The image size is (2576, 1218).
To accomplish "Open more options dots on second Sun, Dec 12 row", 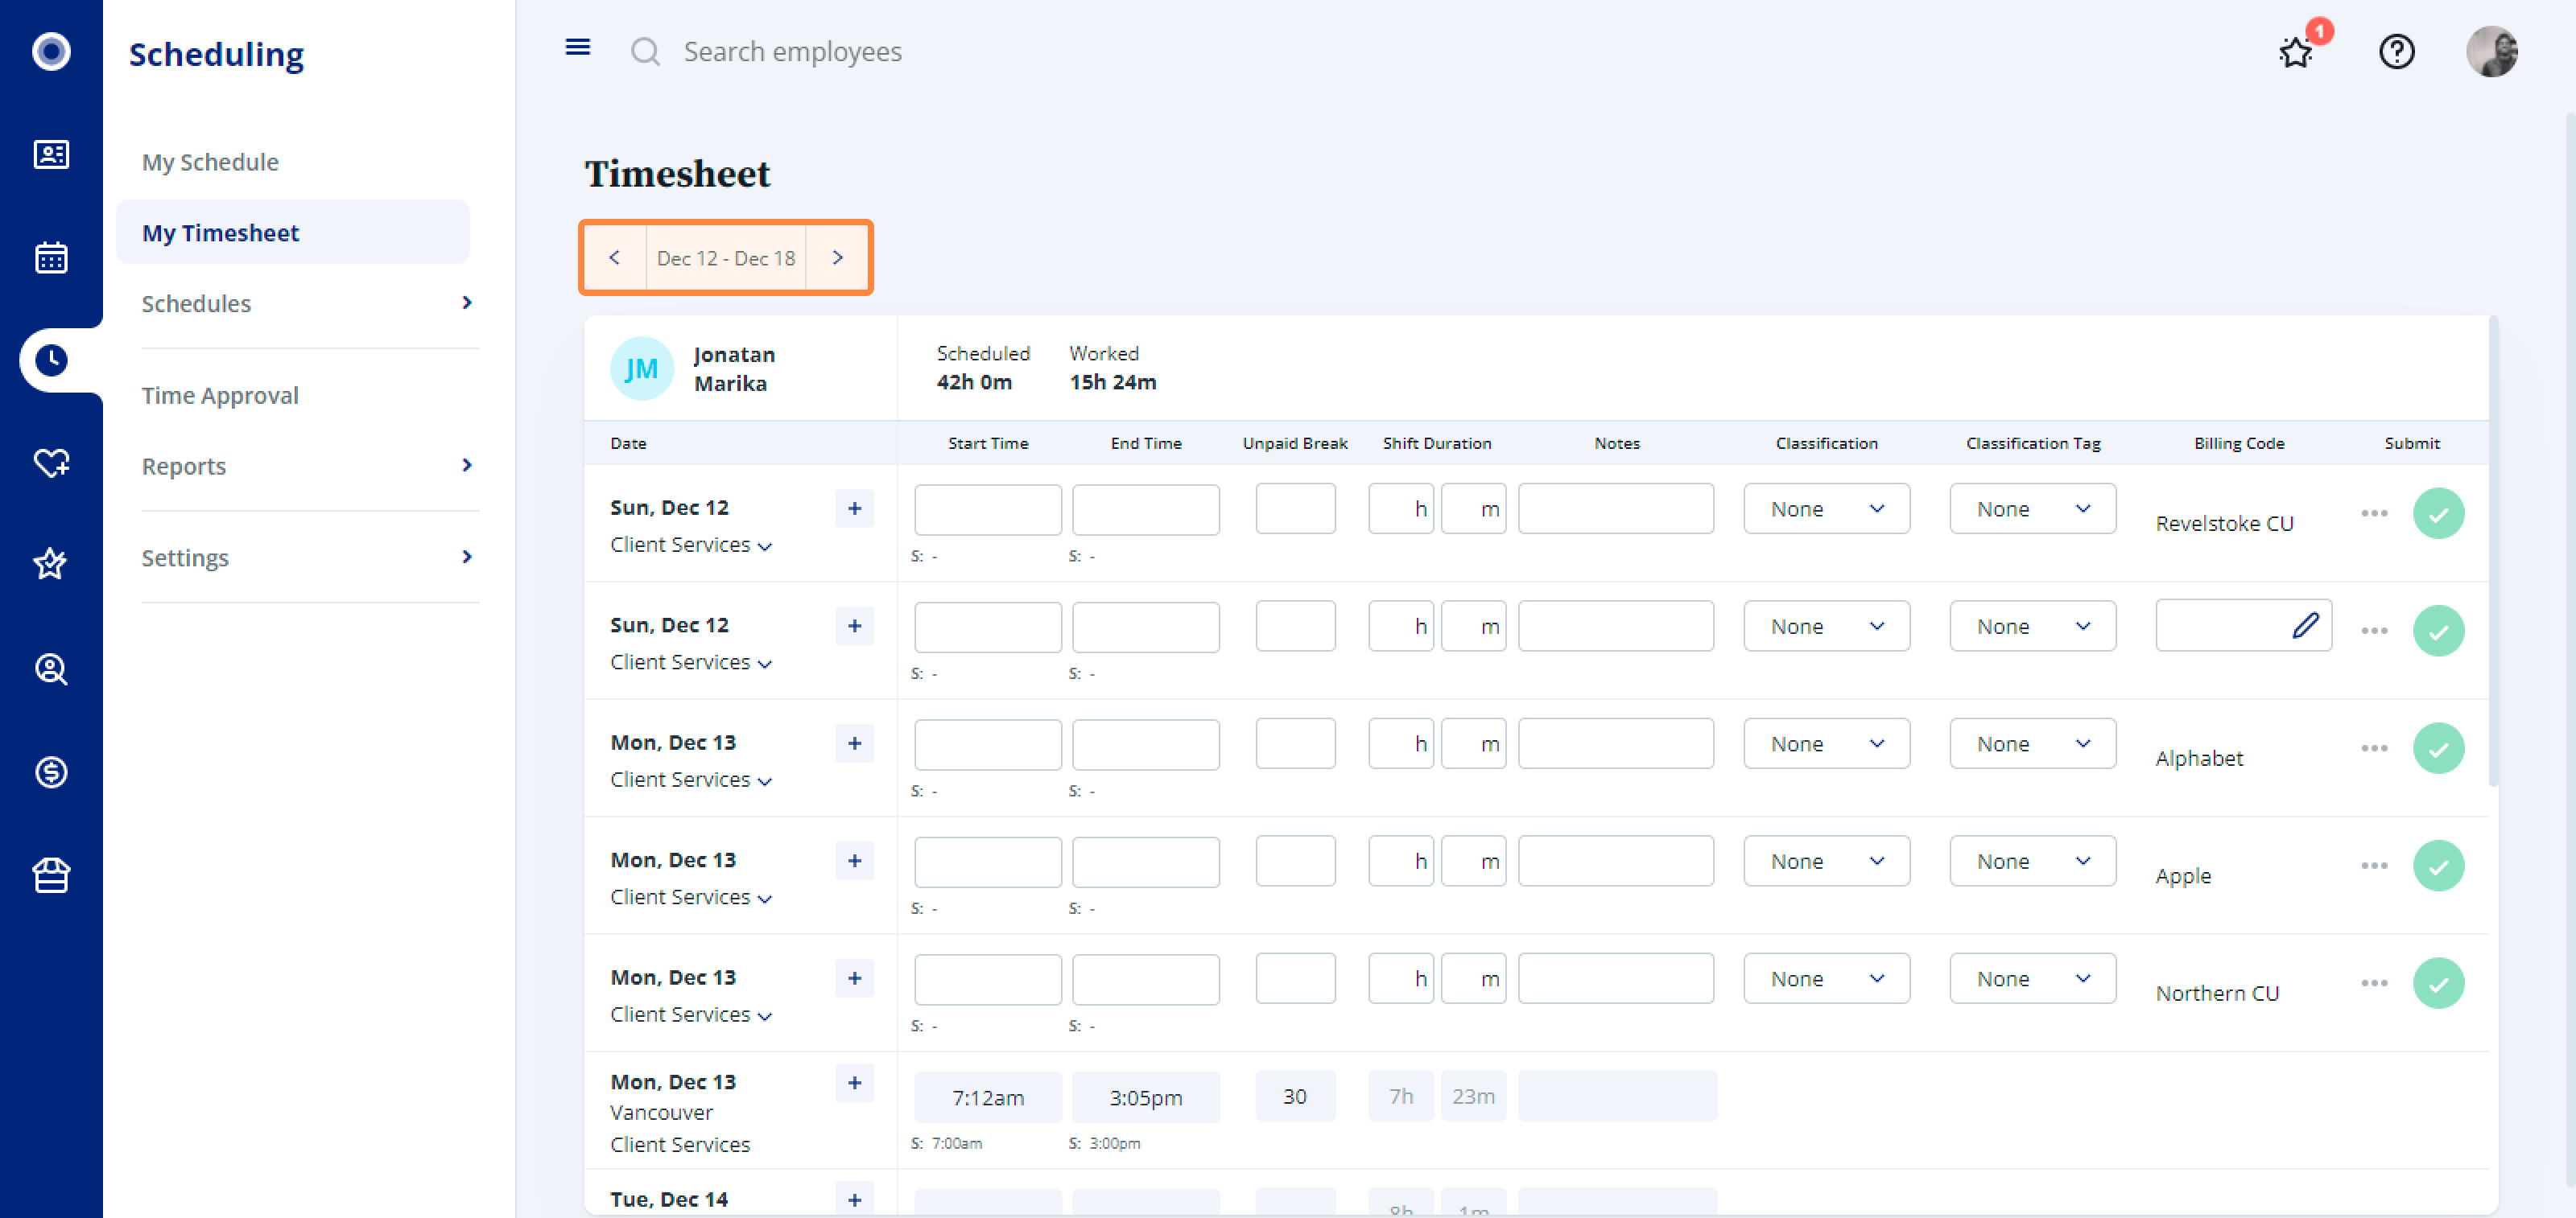I will coord(2374,631).
